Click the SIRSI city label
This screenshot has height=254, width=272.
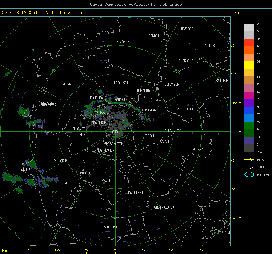pyautogui.click(x=68, y=183)
